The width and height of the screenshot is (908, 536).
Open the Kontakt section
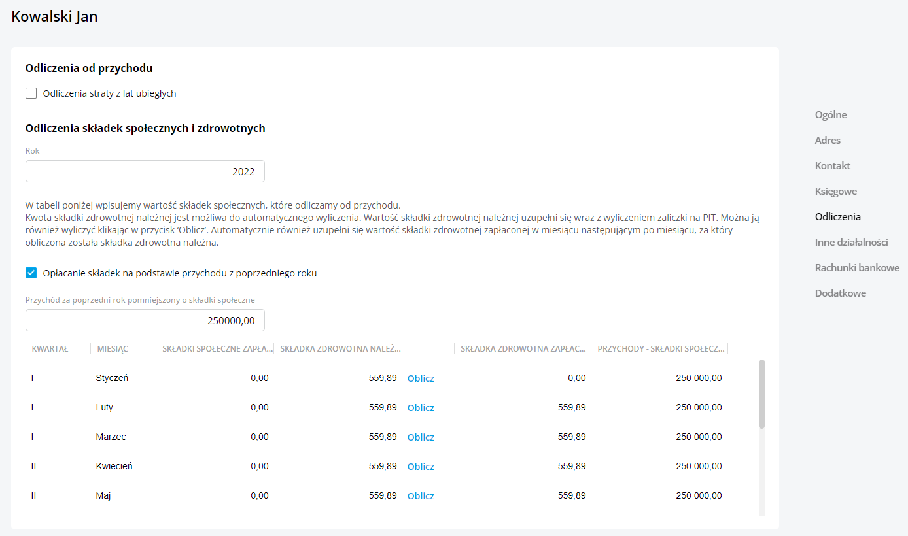coord(832,166)
